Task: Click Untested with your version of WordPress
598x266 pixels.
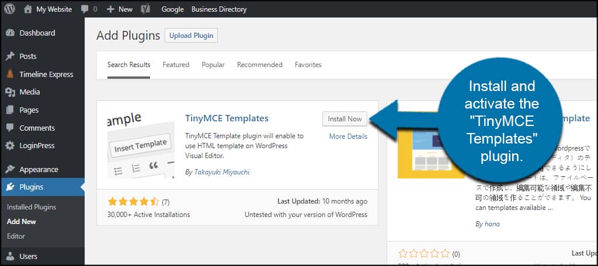Action: [x=306, y=215]
